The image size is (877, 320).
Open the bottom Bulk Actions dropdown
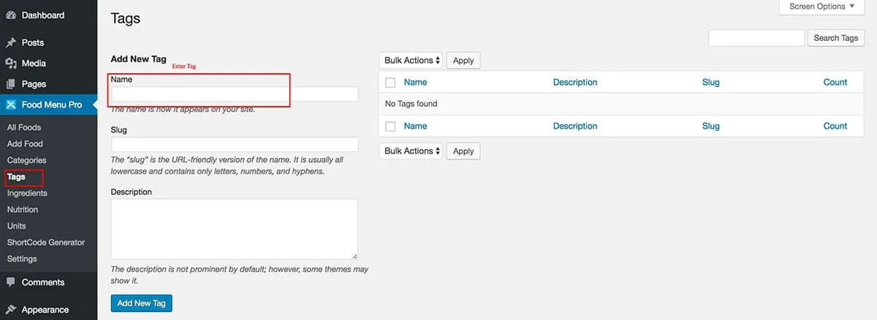click(411, 151)
